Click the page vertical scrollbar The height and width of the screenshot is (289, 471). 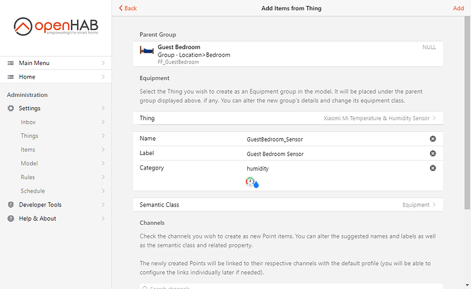[467, 102]
